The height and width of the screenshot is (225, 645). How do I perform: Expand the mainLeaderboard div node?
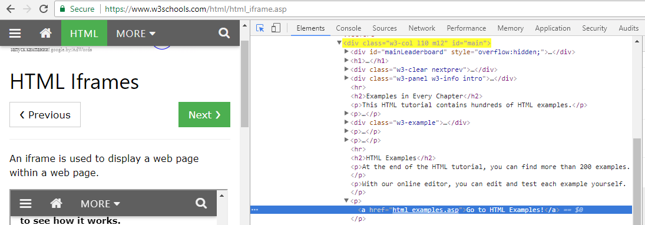point(346,52)
